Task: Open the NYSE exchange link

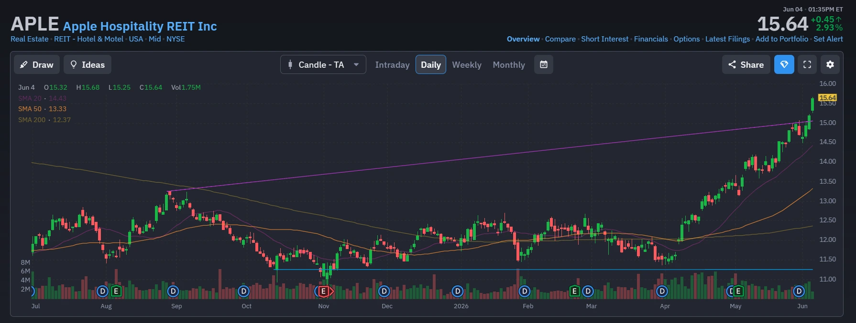Action: tap(176, 39)
